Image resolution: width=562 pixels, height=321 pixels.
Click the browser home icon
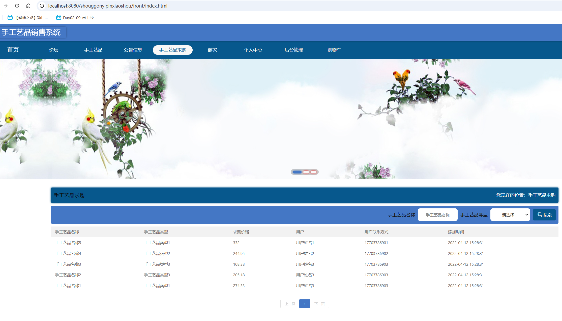click(28, 6)
